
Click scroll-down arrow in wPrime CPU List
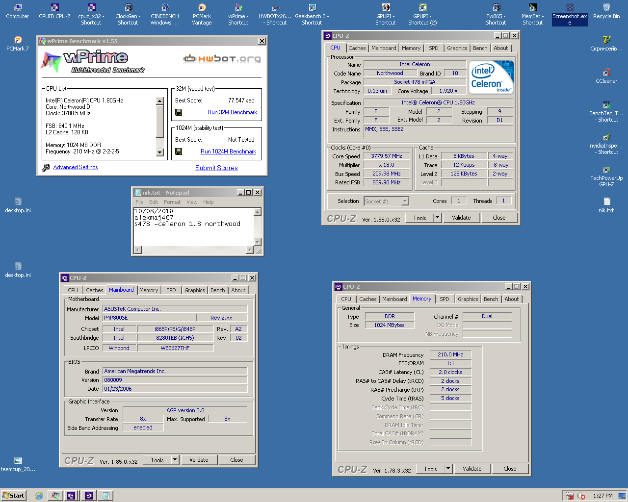click(x=159, y=152)
